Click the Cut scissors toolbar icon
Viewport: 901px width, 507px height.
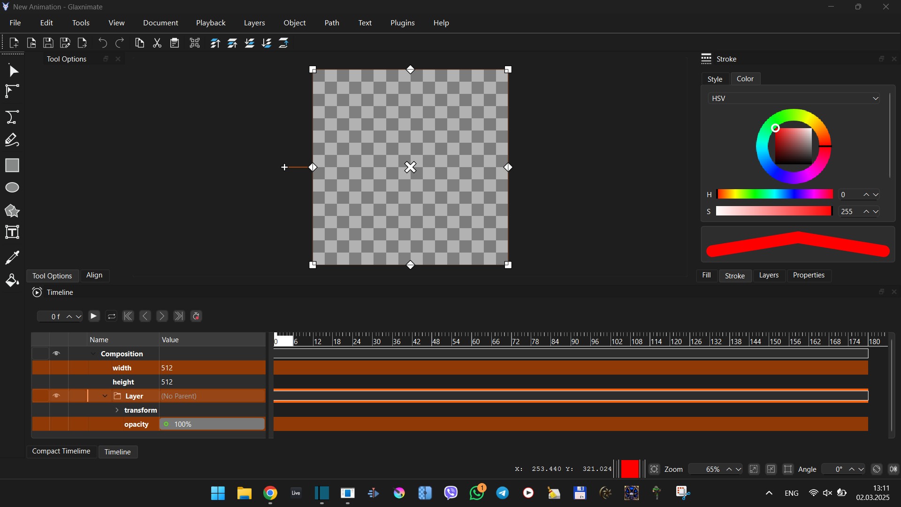pyautogui.click(x=157, y=43)
